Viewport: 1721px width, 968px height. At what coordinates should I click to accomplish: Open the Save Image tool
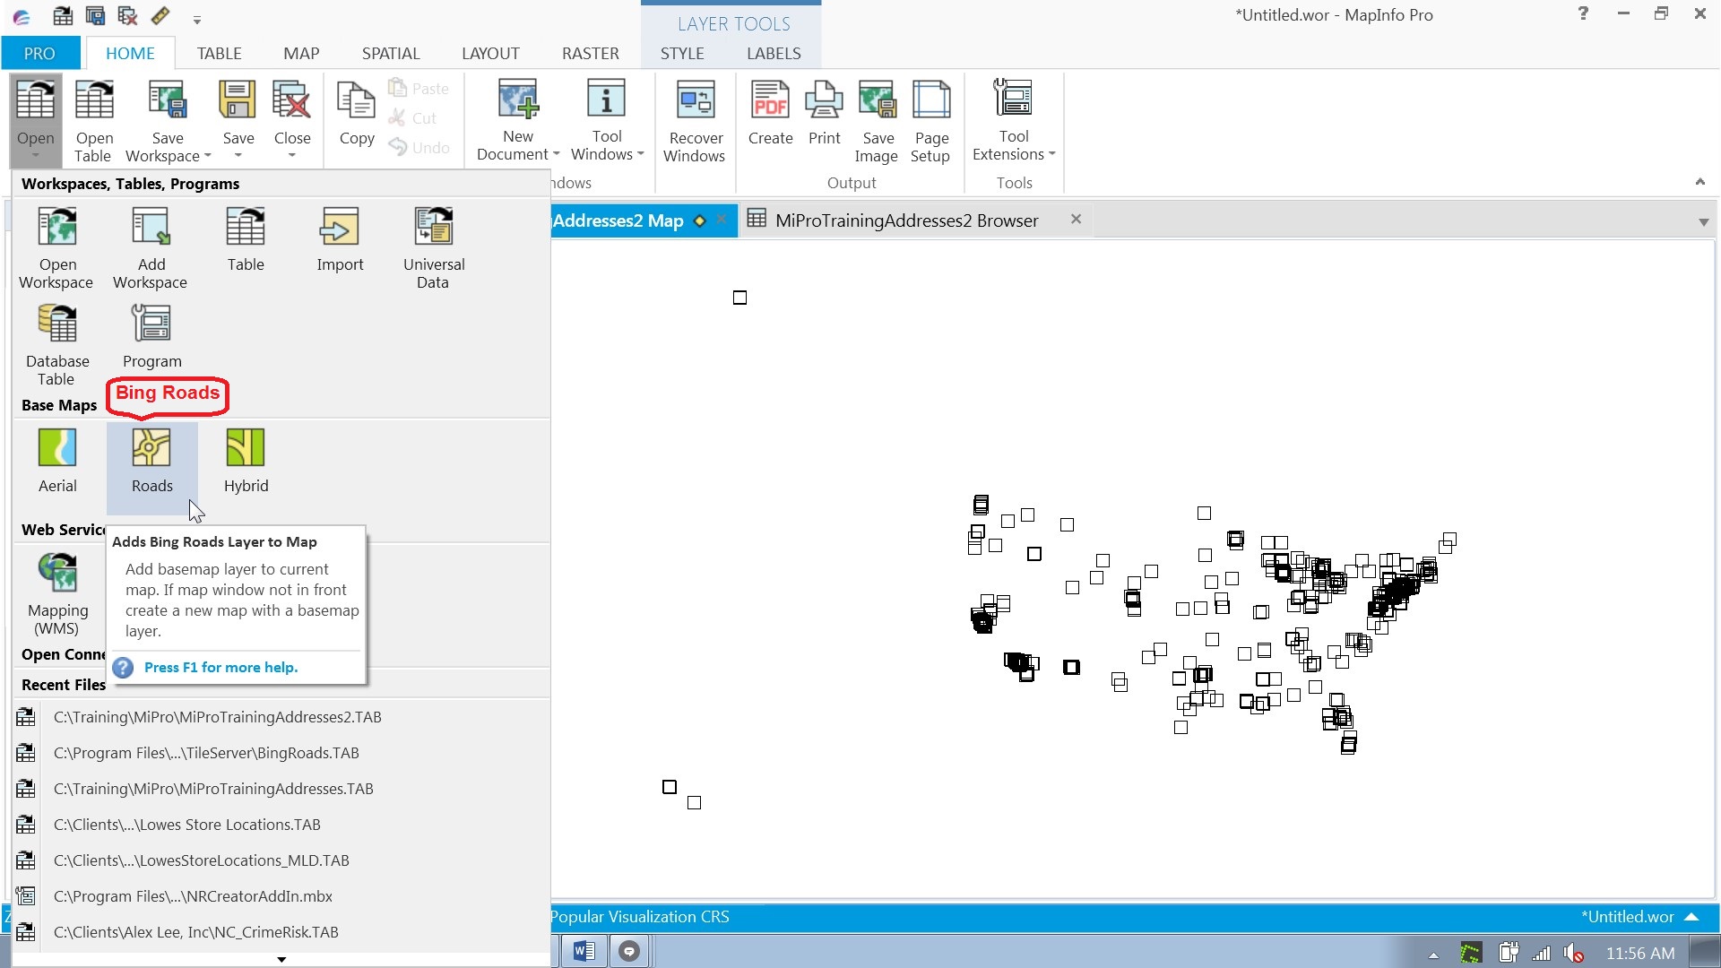[877, 119]
